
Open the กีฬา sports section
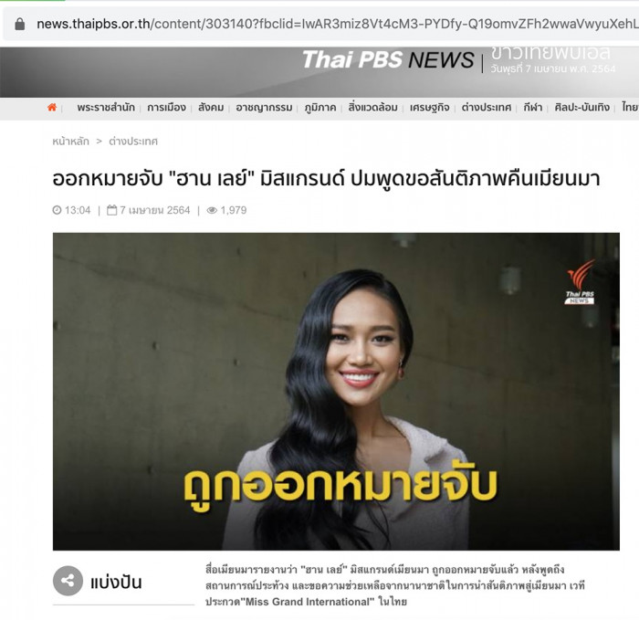532,108
